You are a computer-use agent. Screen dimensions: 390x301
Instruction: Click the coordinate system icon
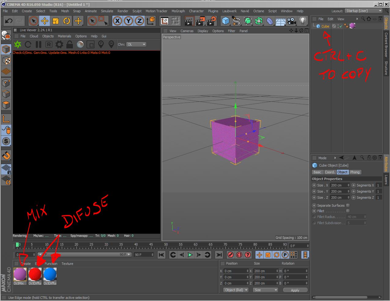pos(151,21)
